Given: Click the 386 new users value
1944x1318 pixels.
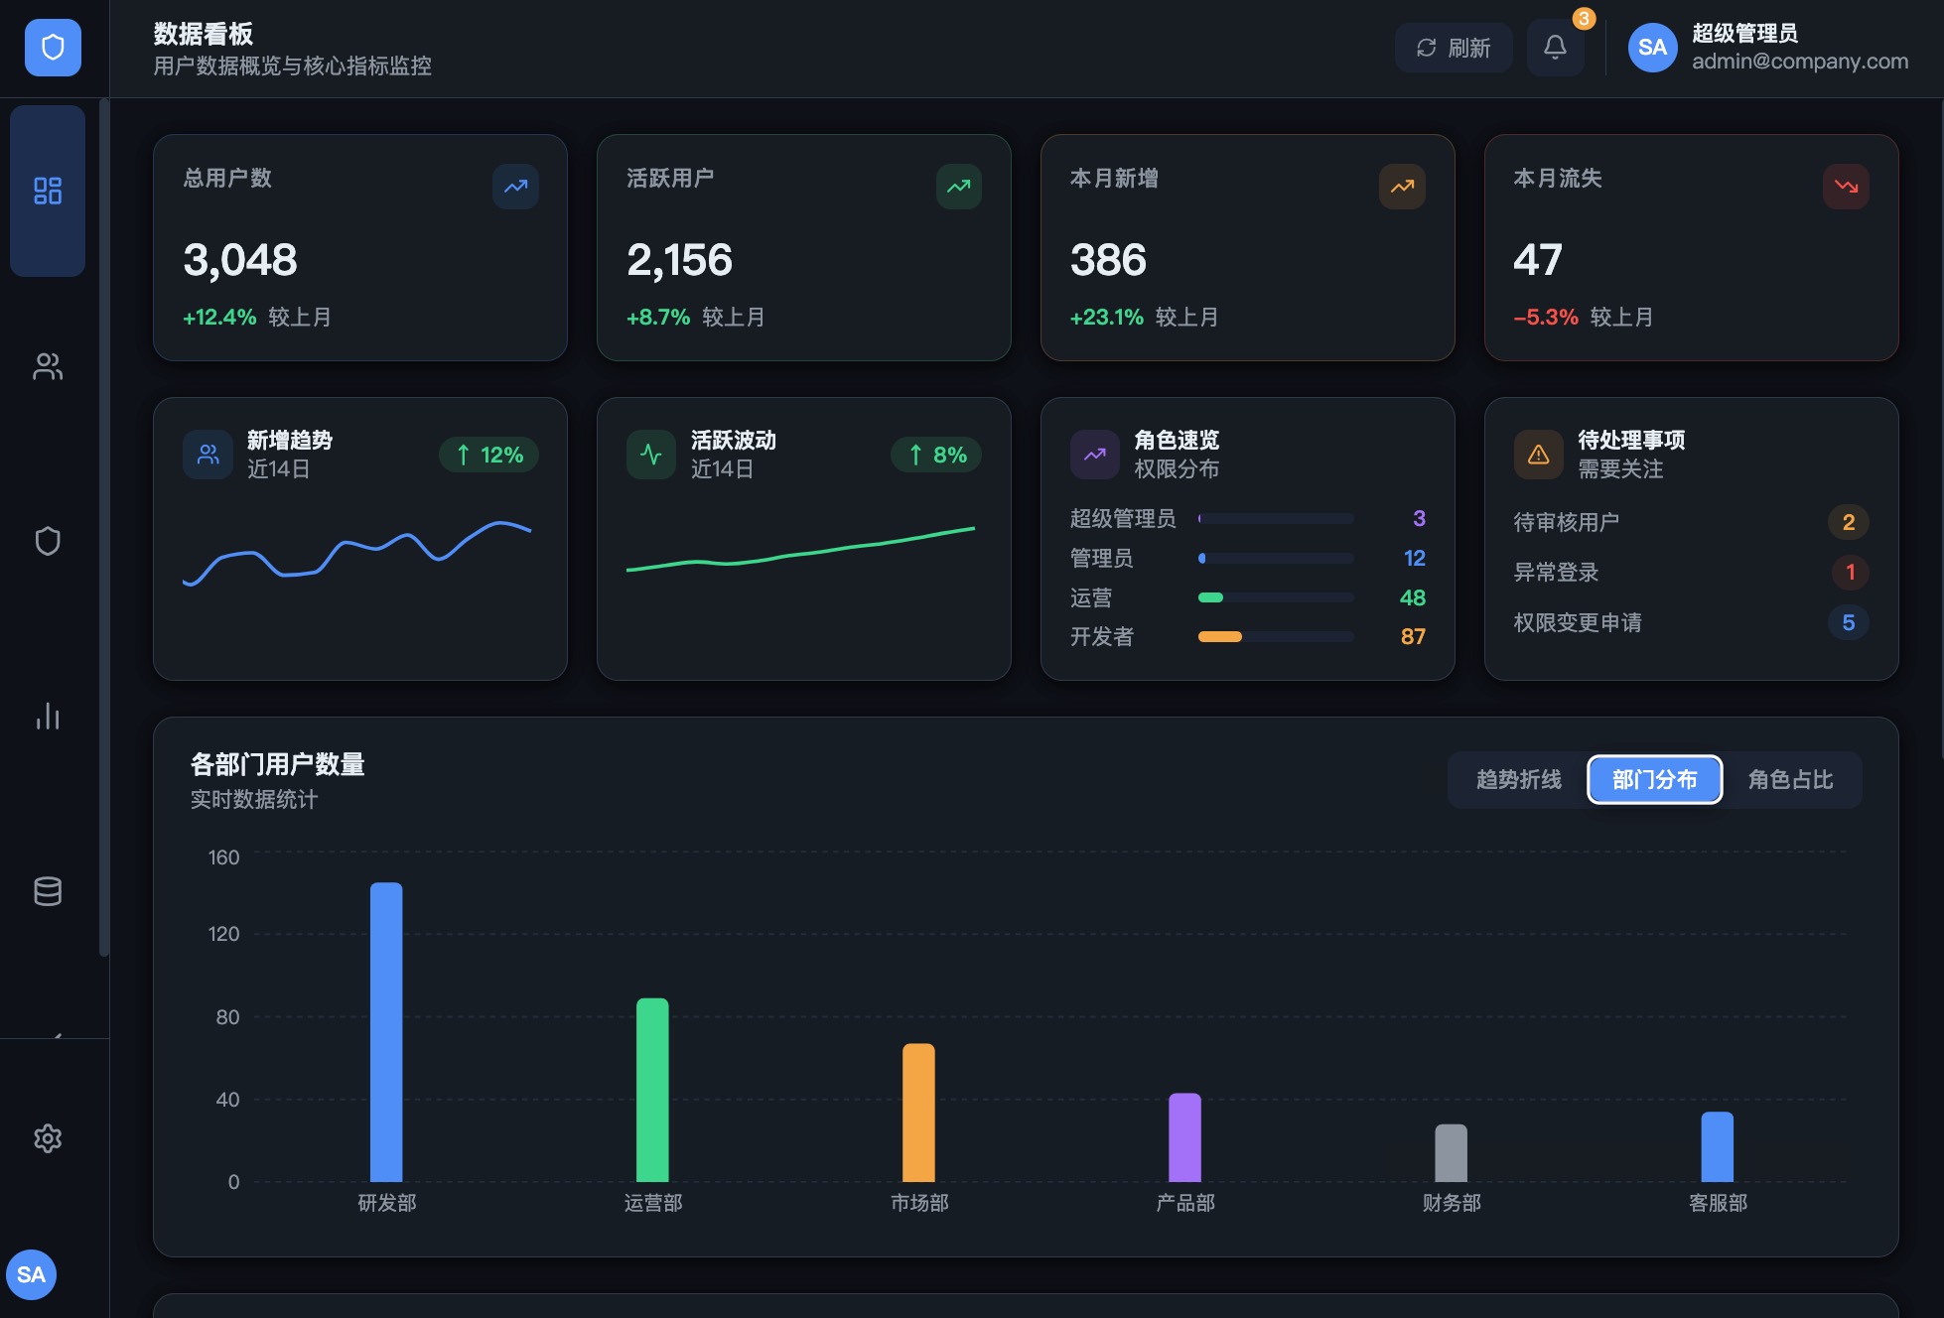Looking at the screenshot, I should pos(1108,260).
